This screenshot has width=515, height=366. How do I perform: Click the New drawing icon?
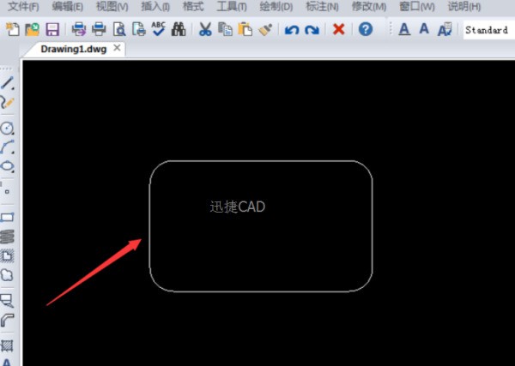click(13, 29)
